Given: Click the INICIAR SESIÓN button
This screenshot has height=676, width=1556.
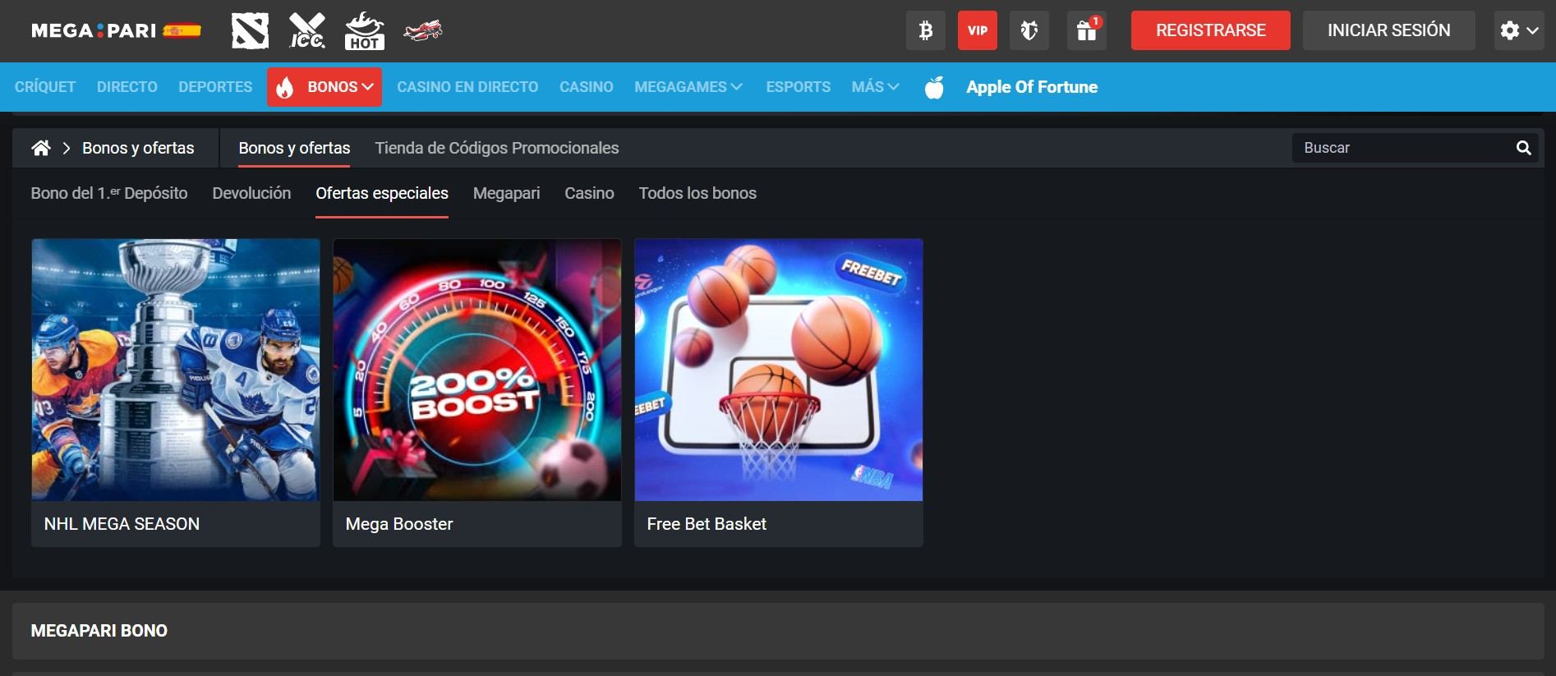Looking at the screenshot, I should tap(1389, 30).
